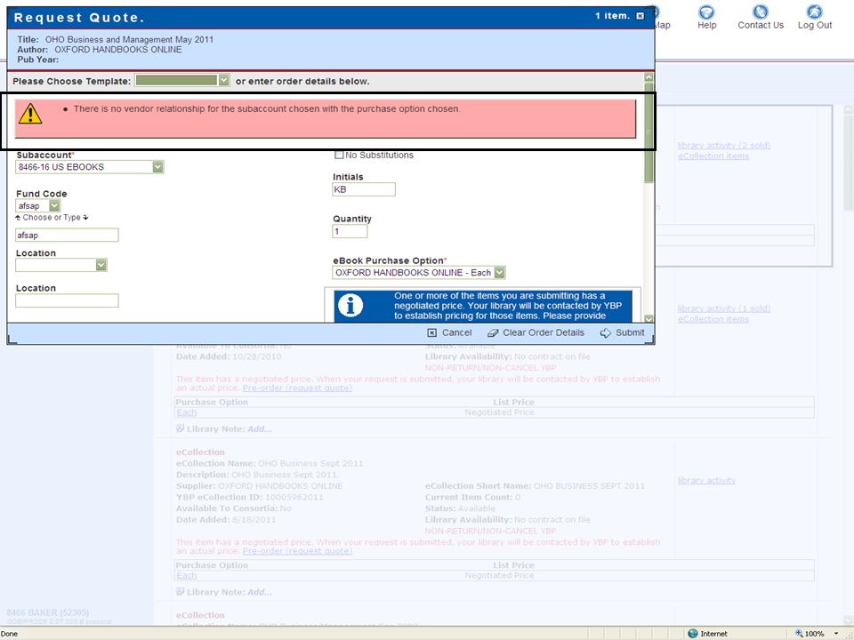Click the second Location text field

(x=67, y=300)
